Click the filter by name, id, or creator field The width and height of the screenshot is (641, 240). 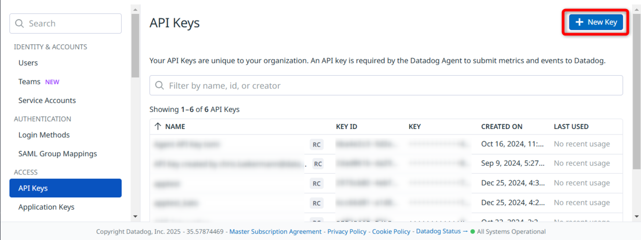point(386,85)
